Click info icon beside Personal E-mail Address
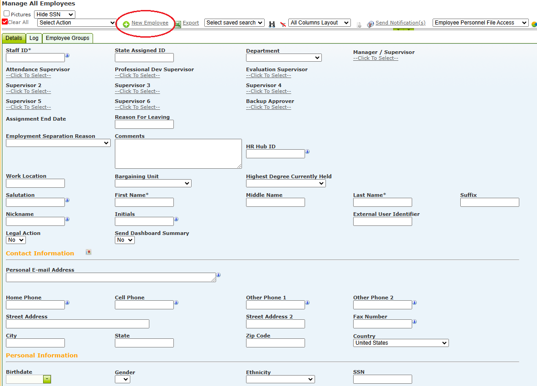This screenshot has height=386, width=537. [x=218, y=275]
